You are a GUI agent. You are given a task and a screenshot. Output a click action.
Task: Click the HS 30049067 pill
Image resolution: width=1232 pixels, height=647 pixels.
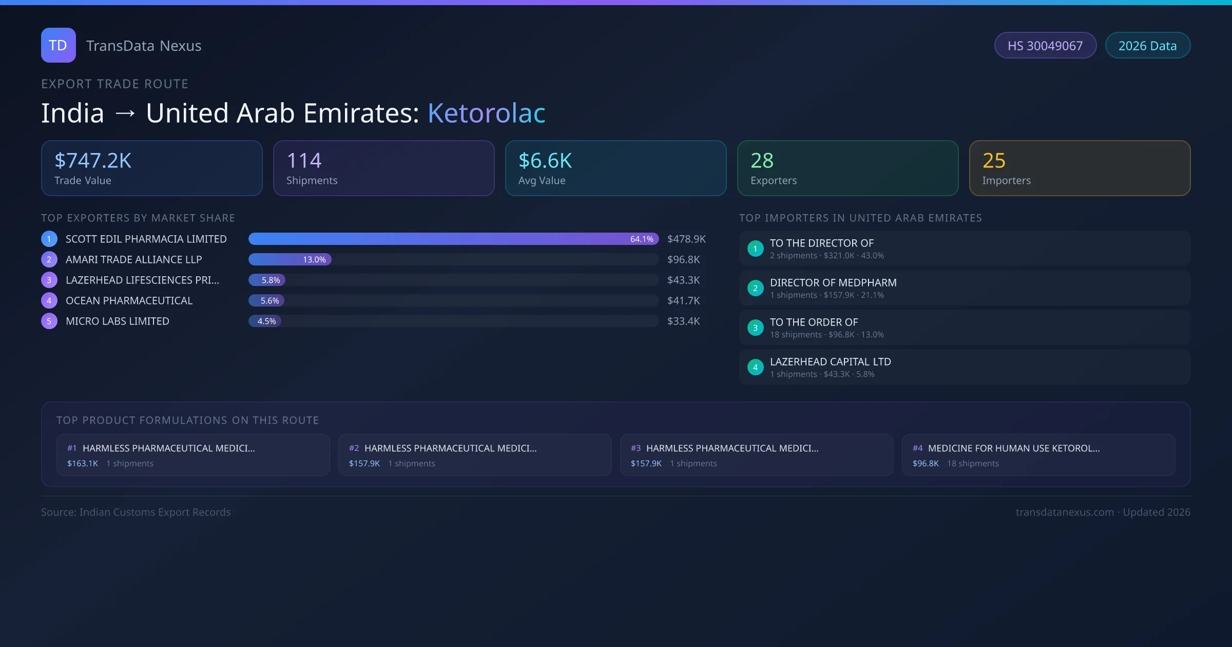tap(1045, 46)
